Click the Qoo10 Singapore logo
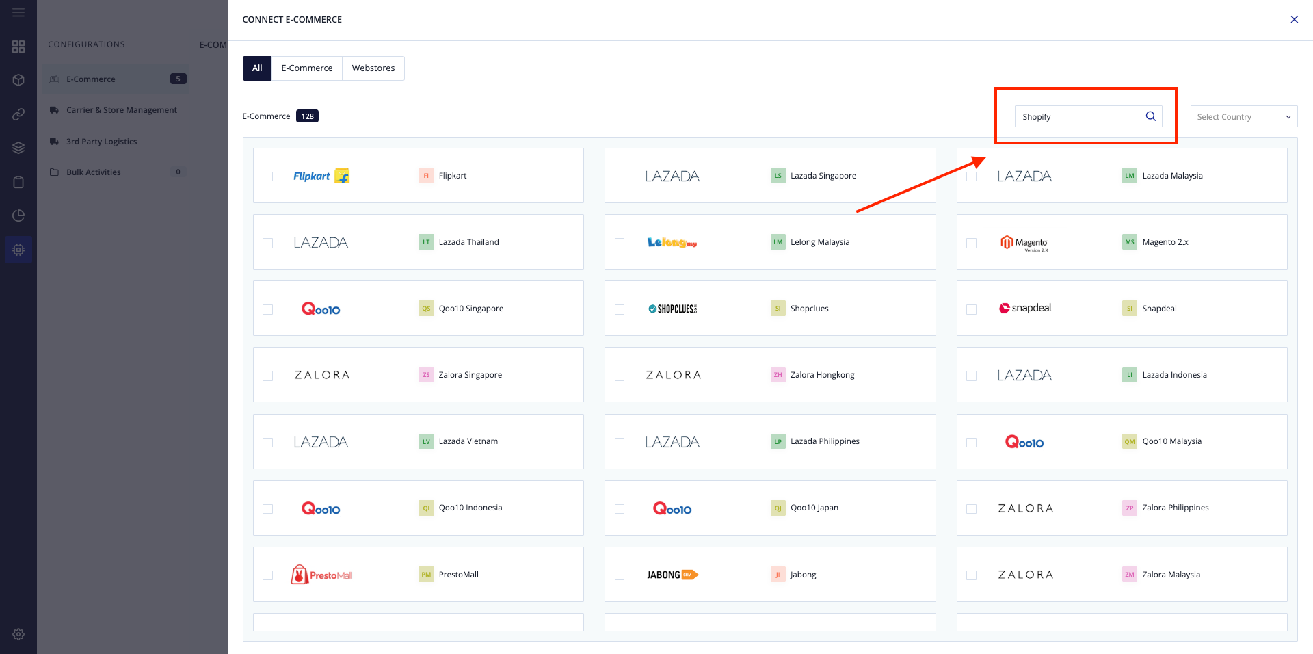Image resolution: width=1313 pixels, height=654 pixels. click(x=321, y=309)
